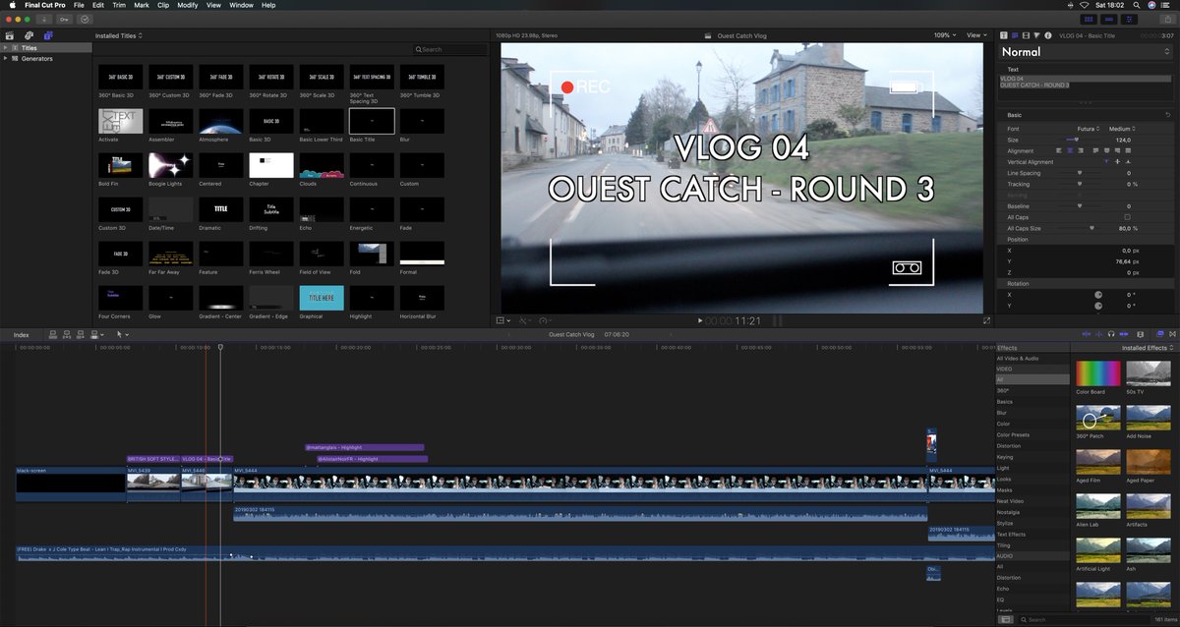Image resolution: width=1180 pixels, height=627 pixels.
Task: Set vertical alignment to middle
Action: (1117, 161)
